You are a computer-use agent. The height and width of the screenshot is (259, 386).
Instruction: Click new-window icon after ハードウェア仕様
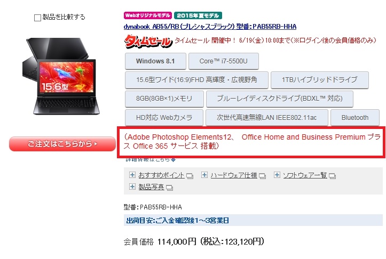(263, 176)
